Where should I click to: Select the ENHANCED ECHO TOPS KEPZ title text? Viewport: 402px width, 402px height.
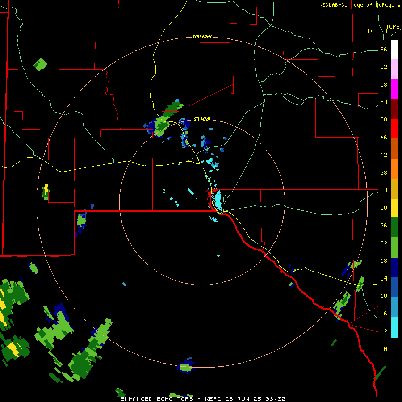[202, 399]
